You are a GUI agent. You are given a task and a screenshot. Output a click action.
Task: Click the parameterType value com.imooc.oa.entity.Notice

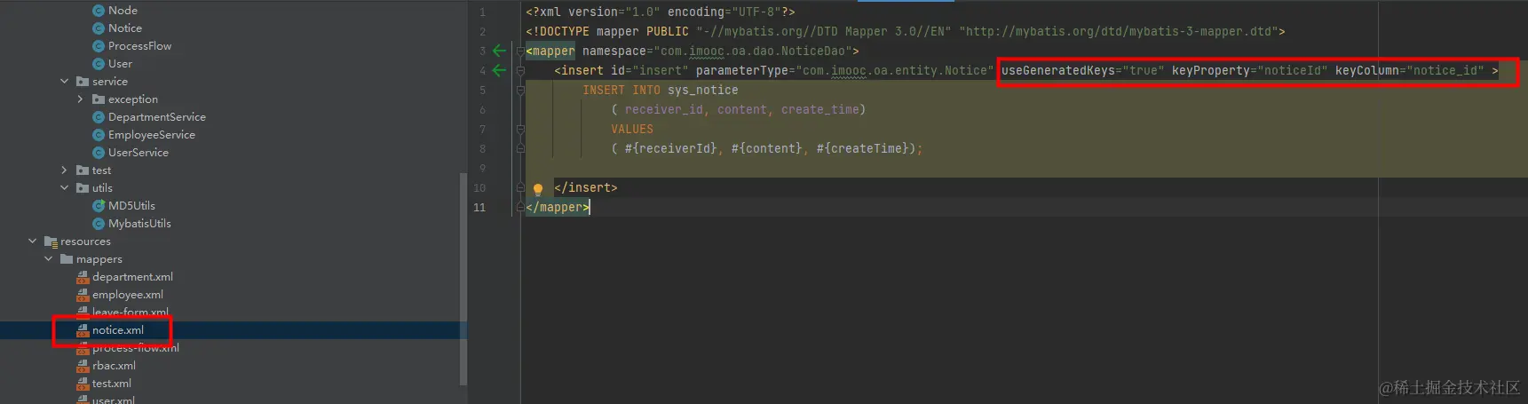pos(895,70)
